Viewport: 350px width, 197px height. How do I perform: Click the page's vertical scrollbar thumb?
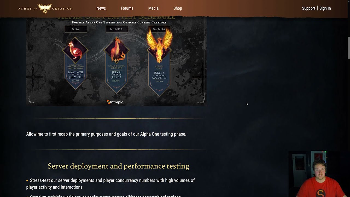point(349,47)
